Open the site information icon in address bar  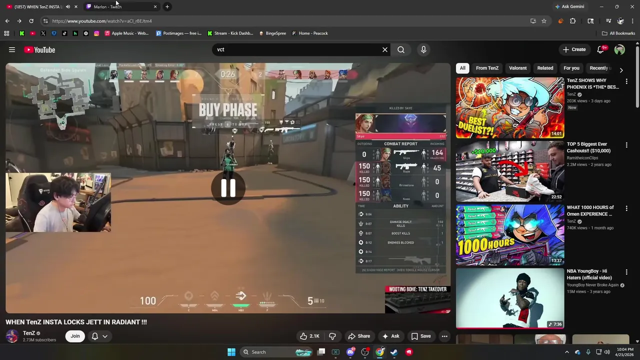coord(45,21)
